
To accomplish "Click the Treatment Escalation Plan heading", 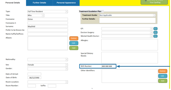I will pos(90,11).
